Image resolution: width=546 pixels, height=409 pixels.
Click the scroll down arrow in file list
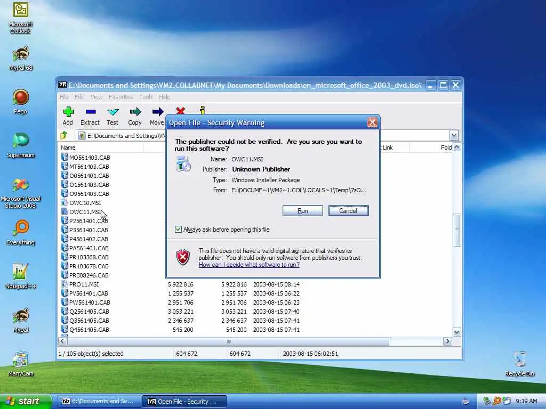456,332
